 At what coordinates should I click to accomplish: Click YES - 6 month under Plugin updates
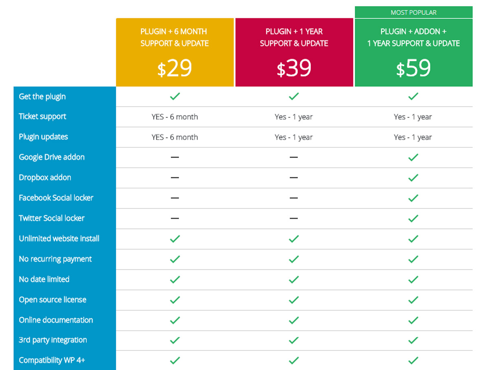click(x=175, y=137)
